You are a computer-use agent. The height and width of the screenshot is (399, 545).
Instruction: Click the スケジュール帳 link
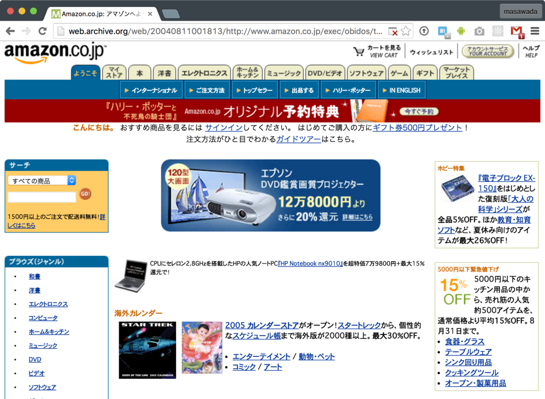(x=257, y=336)
